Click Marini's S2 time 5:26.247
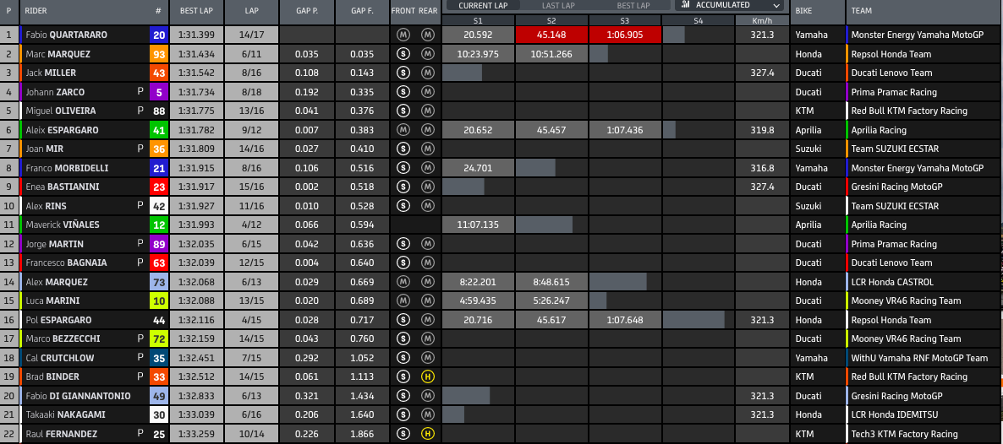1003x444 pixels. click(x=551, y=301)
